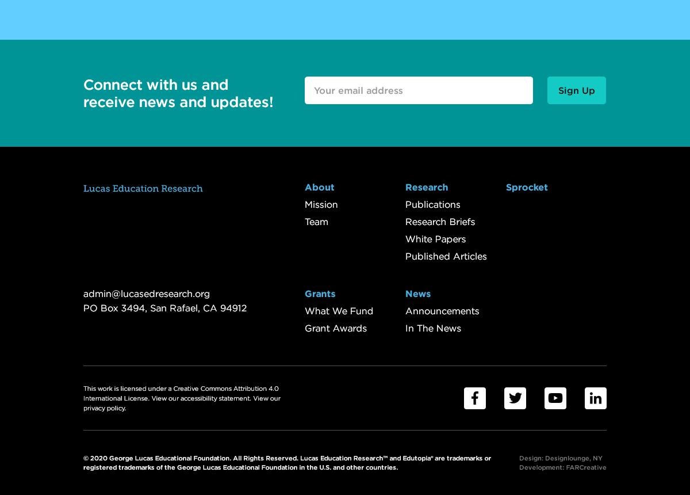Open the Announcements link under News
This screenshot has height=495, width=690.
click(x=442, y=311)
